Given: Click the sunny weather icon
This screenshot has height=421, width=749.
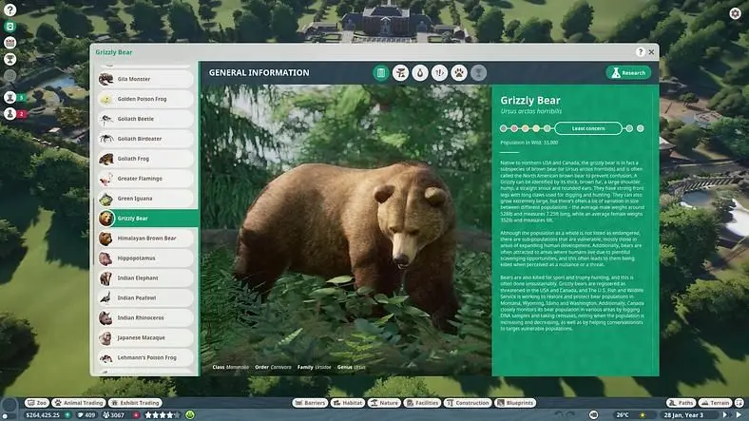Looking at the screenshot, I should [x=643, y=415].
